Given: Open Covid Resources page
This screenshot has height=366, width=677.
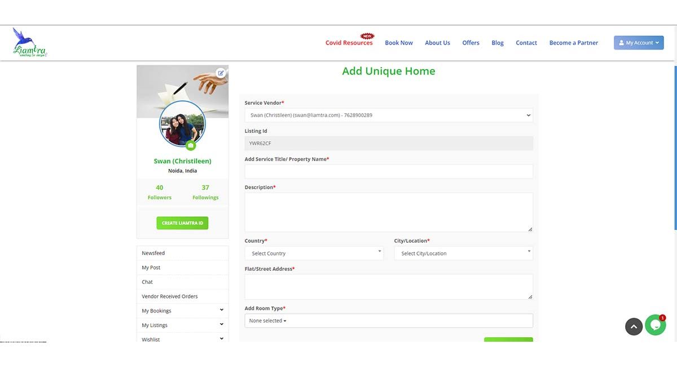Looking at the screenshot, I should pos(349,43).
